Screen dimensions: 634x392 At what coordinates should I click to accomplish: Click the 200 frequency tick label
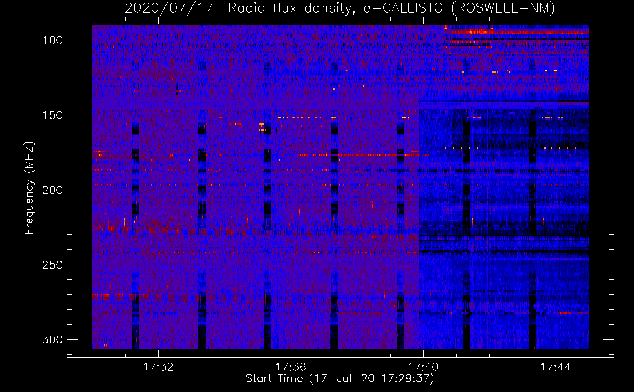click(x=53, y=190)
